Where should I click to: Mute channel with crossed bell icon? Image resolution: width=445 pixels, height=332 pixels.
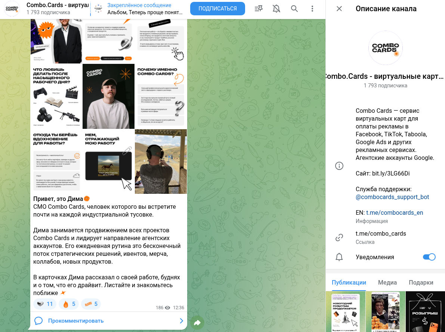[276, 9]
